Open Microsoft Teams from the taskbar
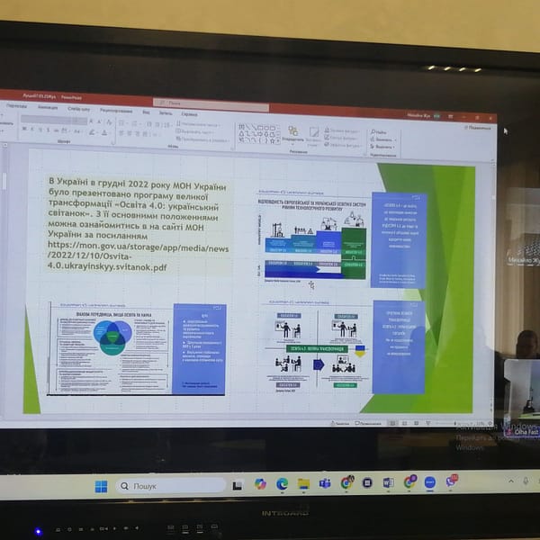The width and height of the screenshot is (540, 540). coord(325,483)
